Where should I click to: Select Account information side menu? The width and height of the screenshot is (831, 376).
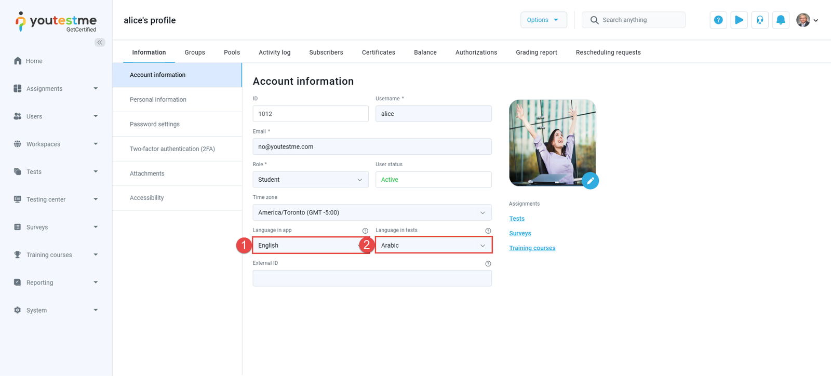pos(177,75)
